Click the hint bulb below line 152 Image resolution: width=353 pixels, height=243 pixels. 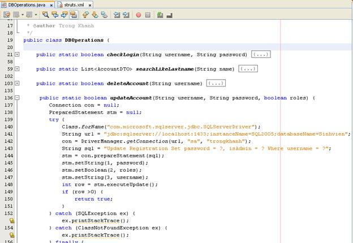[12, 220]
